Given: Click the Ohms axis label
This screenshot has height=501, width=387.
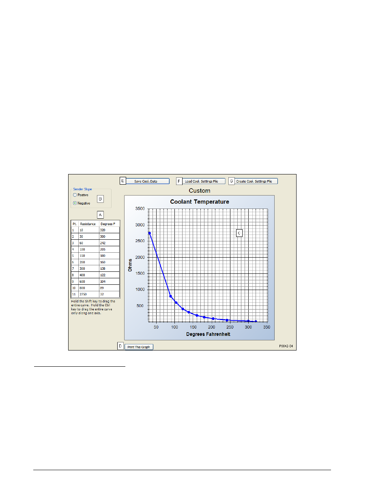Looking at the screenshot, I should 130,265.
